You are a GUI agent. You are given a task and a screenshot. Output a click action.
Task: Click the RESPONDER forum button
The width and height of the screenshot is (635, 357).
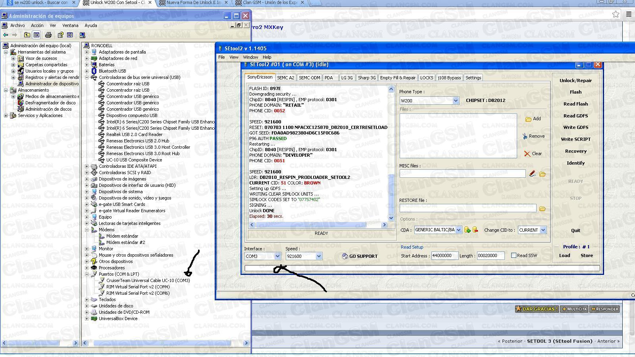[604, 309]
